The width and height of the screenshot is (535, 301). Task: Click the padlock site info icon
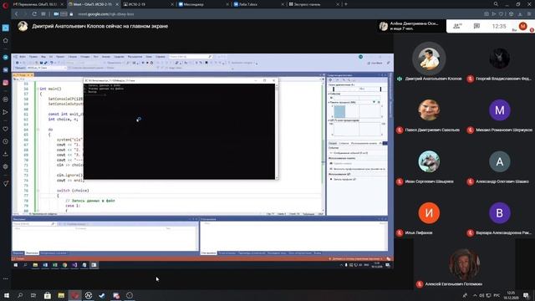coord(71,14)
